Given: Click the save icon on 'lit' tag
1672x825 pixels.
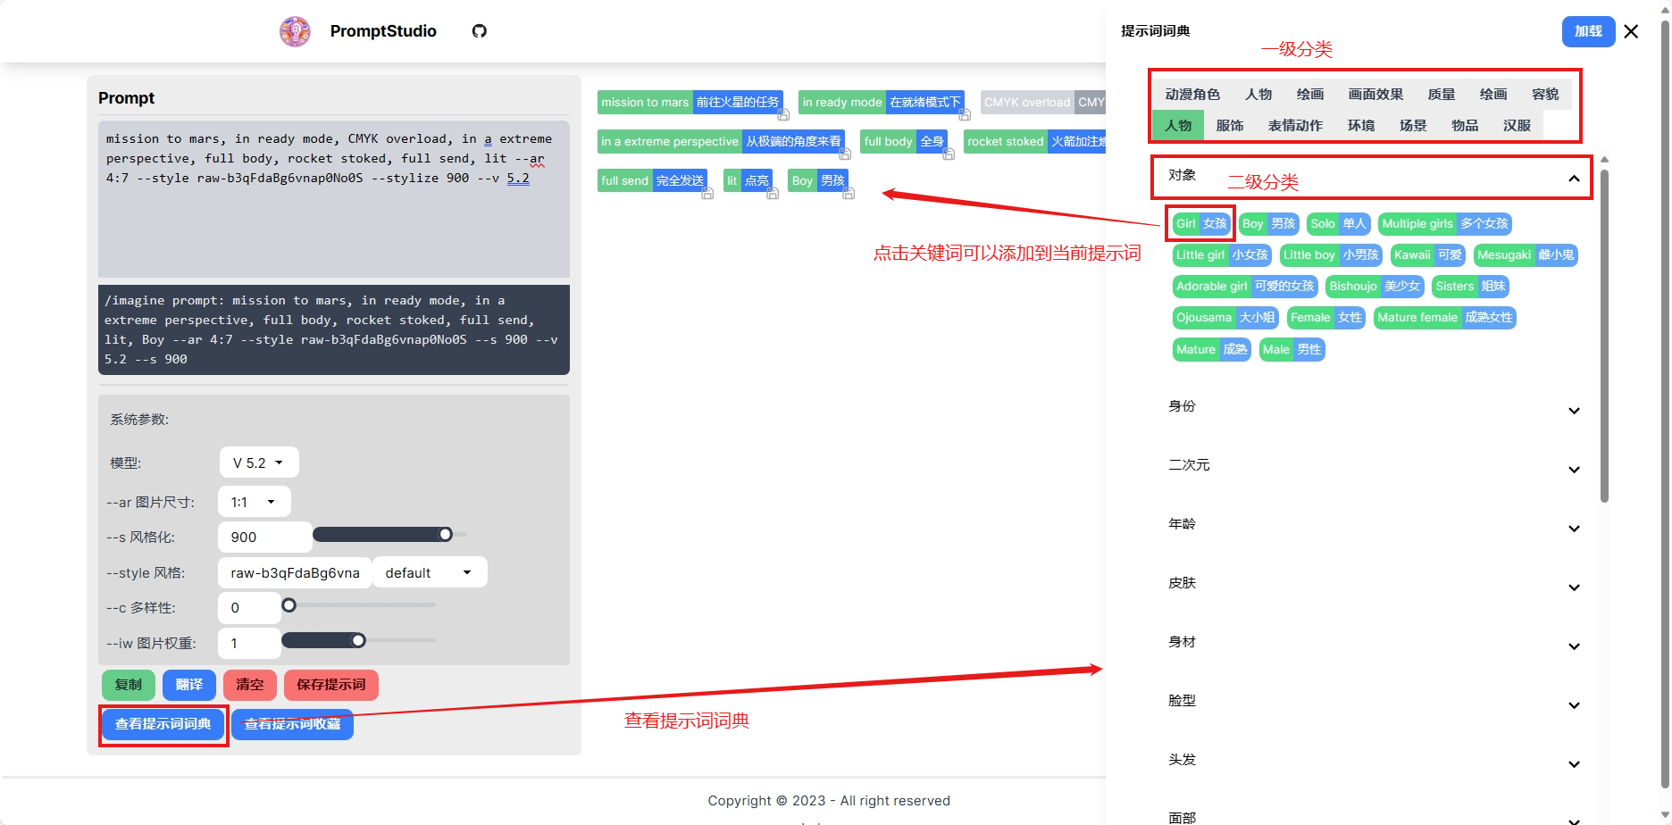Looking at the screenshot, I should coord(773,194).
